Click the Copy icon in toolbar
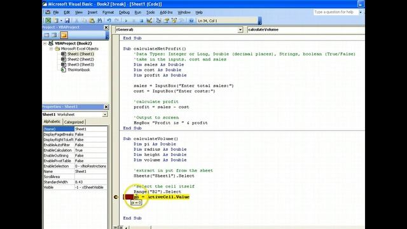The image size is (407, 229). tap(84, 20)
